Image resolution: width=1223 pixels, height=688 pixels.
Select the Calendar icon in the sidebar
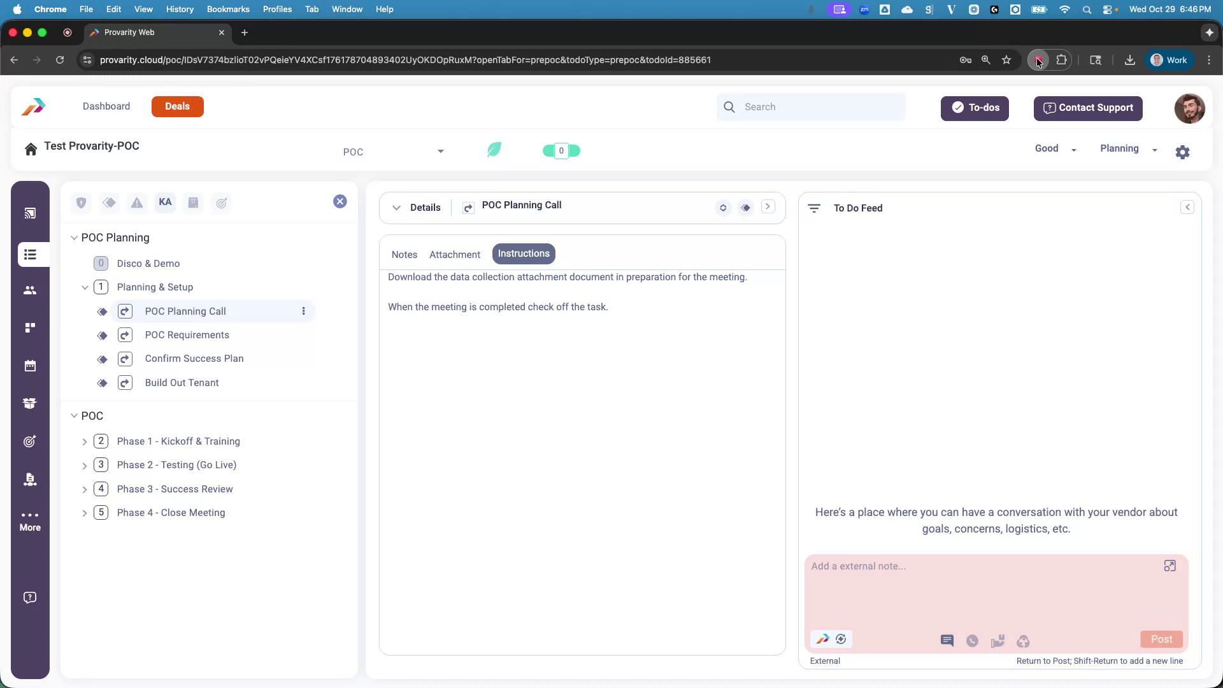click(30, 366)
